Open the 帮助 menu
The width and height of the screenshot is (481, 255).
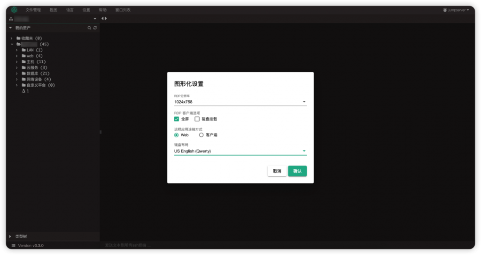[x=103, y=10]
